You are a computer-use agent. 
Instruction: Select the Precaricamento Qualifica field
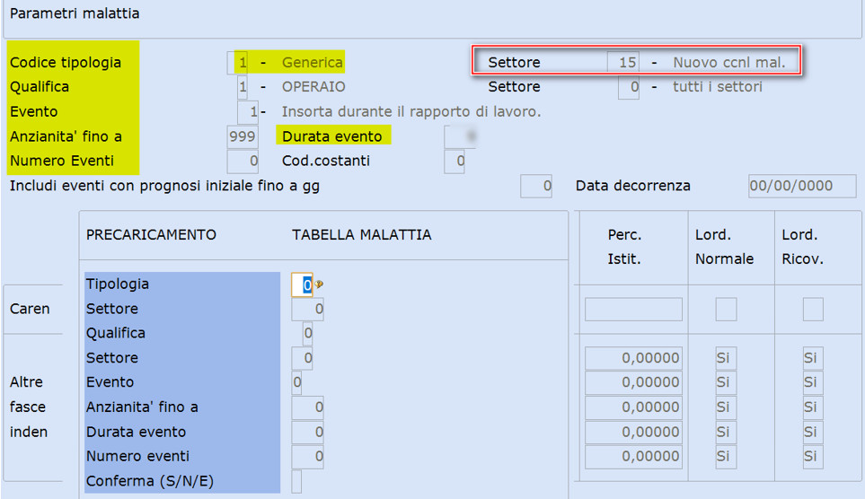coord(307,333)
